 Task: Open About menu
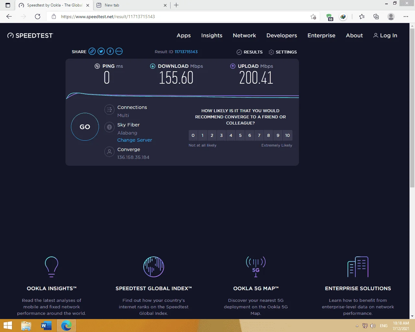[354, 36]
